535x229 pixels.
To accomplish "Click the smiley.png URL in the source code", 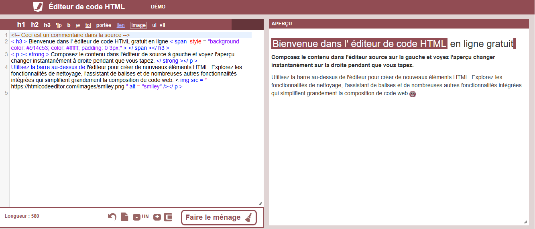I will tap(68, 86).
